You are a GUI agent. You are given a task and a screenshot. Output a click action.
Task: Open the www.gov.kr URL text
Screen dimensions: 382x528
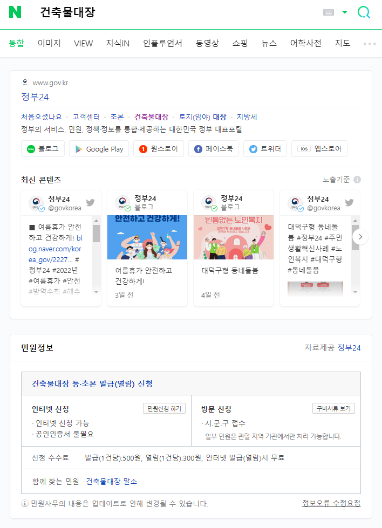click(50, 83)
